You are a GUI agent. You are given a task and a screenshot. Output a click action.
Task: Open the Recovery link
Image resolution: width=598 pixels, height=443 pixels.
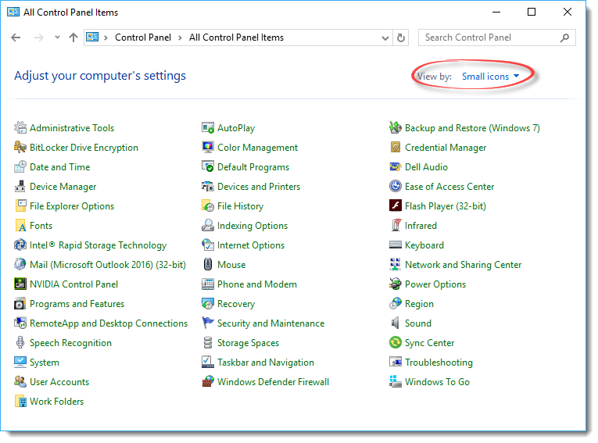236,304
